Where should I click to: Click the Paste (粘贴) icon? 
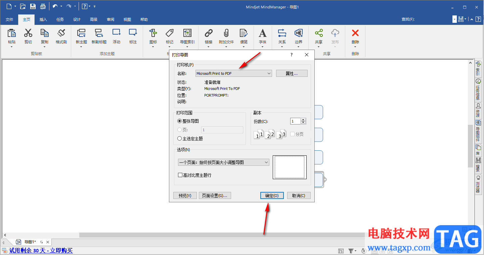point(12,33)
